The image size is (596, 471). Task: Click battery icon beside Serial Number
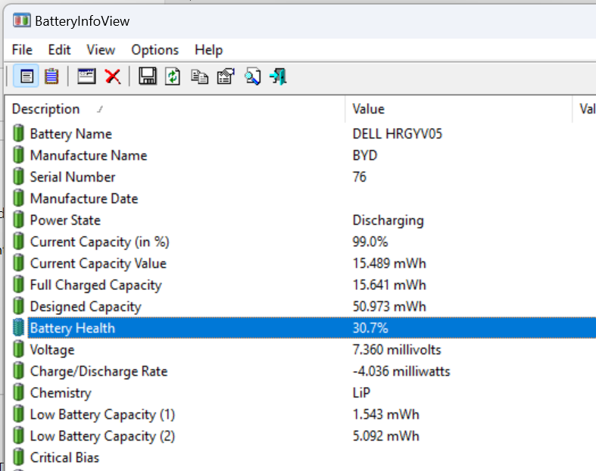18,176
